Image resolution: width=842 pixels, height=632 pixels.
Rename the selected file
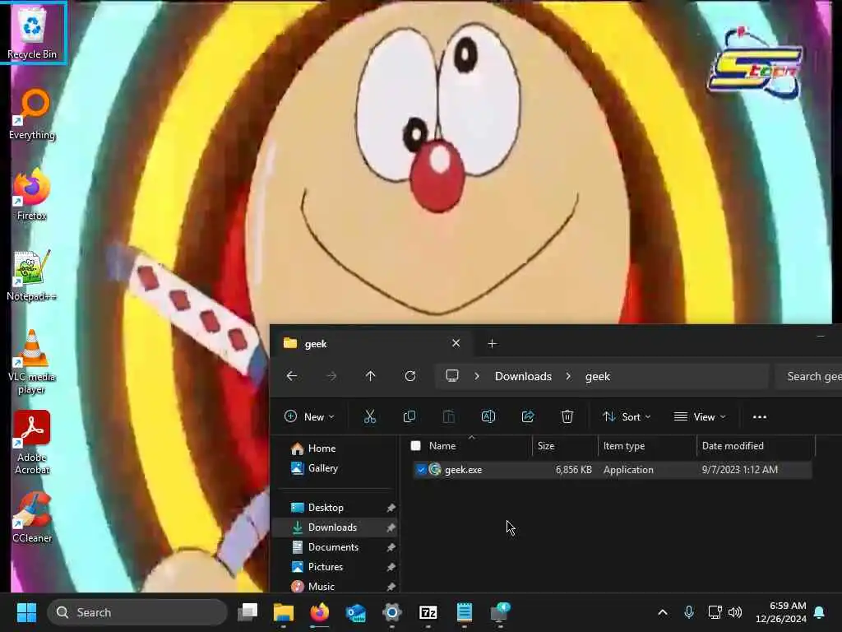click(488, 416)
